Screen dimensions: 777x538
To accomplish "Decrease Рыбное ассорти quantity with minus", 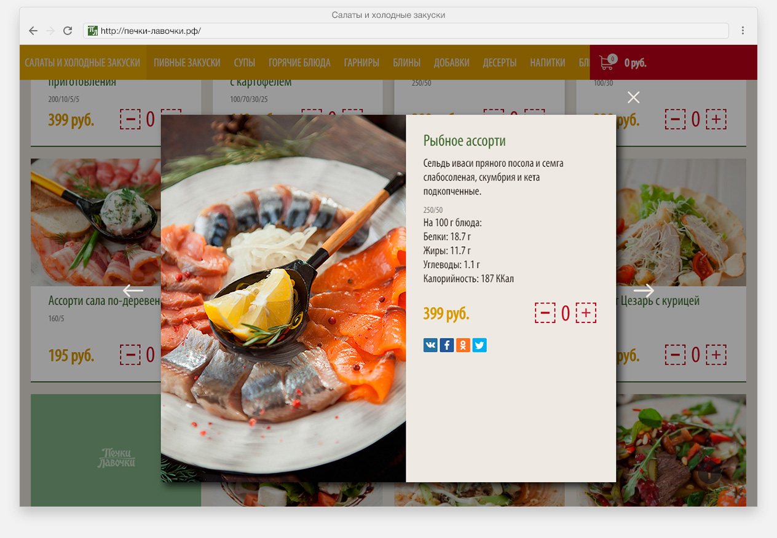I will click(x=545, y=313).
